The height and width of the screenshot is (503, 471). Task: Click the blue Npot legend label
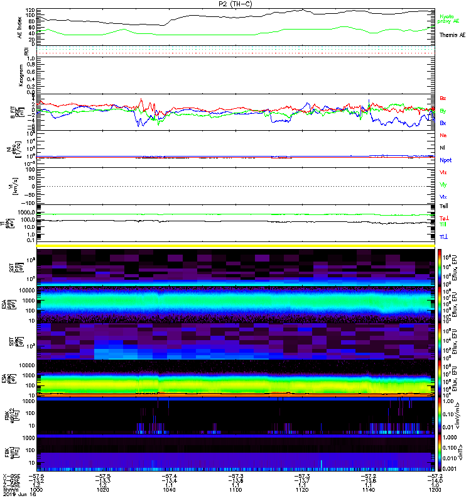click(x=445, y=160)
